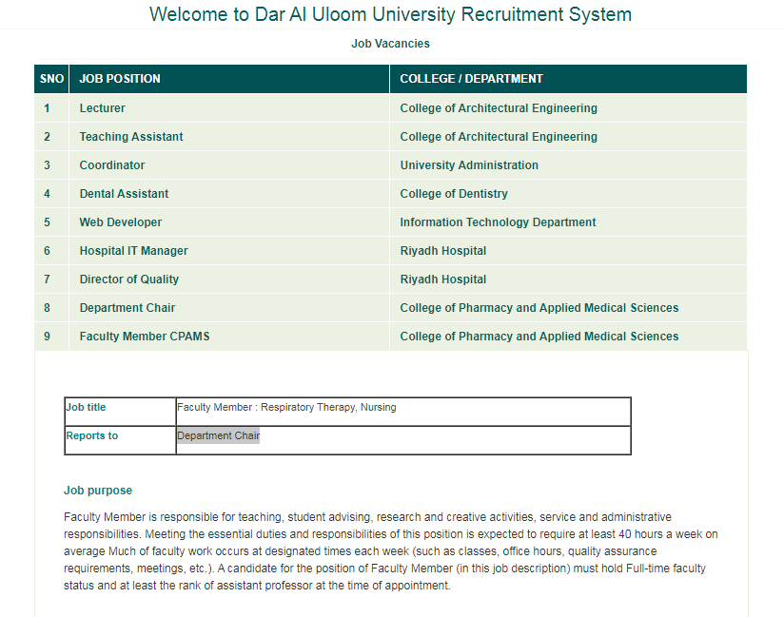The image size is (784, 617).
Task: Select the Teaching Assistant vacancy
Action: [x=131, y=137]
